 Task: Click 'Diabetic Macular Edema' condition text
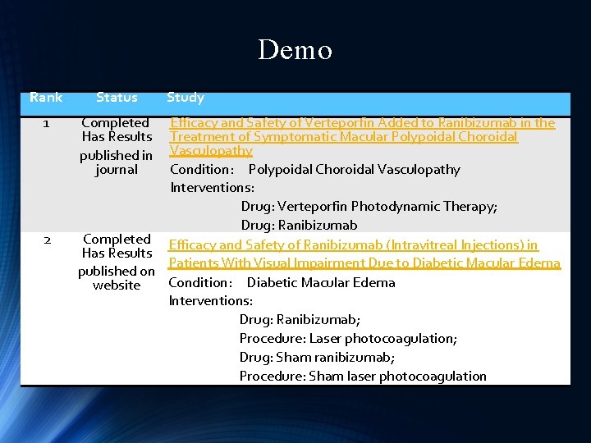click(321, 282)
